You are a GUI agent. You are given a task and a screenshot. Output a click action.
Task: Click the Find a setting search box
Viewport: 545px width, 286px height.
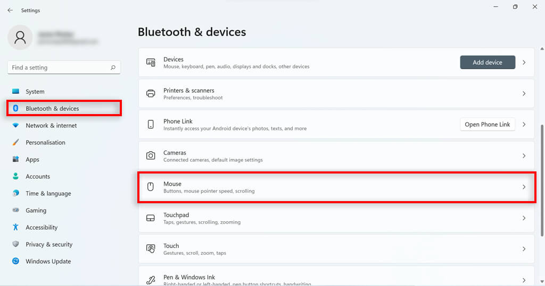[59, 68]
